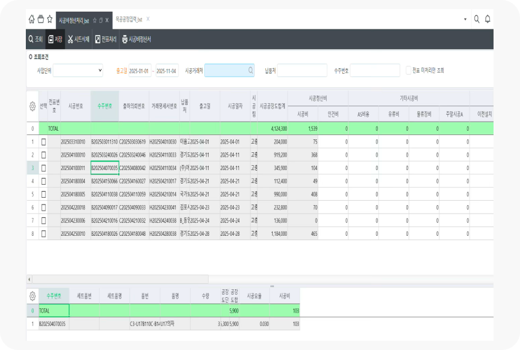Click the 조회 search button
Viewport: 520px width, 350px height.
coord(36,39)
